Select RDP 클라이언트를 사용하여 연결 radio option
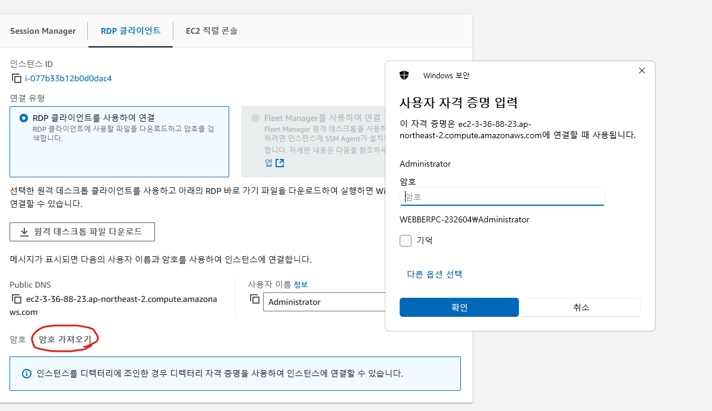Viewport: 712px width, 411px height. tap(24, 118)
